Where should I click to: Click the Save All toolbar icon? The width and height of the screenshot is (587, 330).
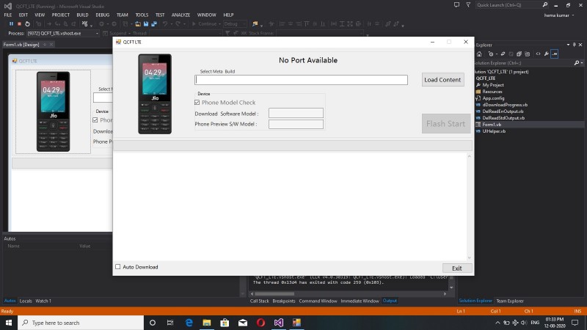[154, 24]
